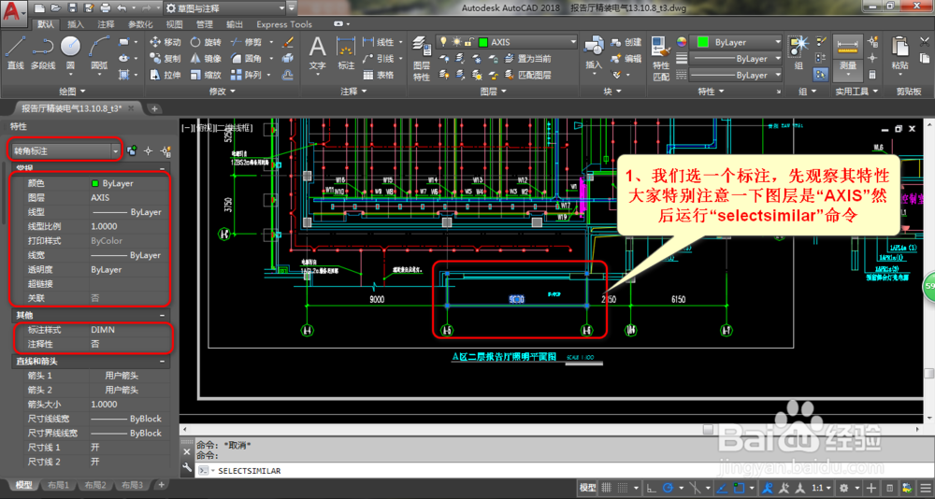The width and height of the screenshot is (935, 499).
Task: Switch to the 插入 ribbon tab
Action: point(76,24)
